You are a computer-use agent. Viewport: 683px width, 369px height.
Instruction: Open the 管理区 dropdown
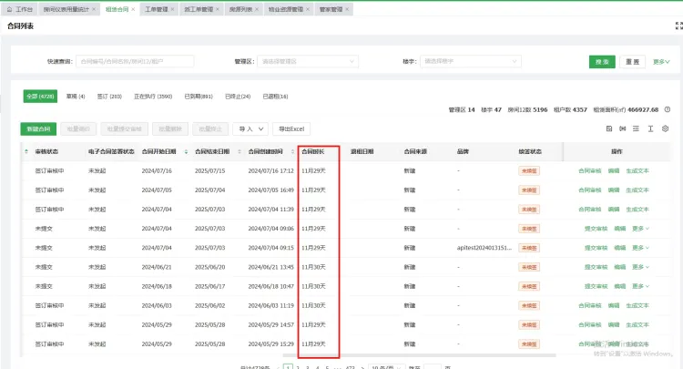(308, 61)
